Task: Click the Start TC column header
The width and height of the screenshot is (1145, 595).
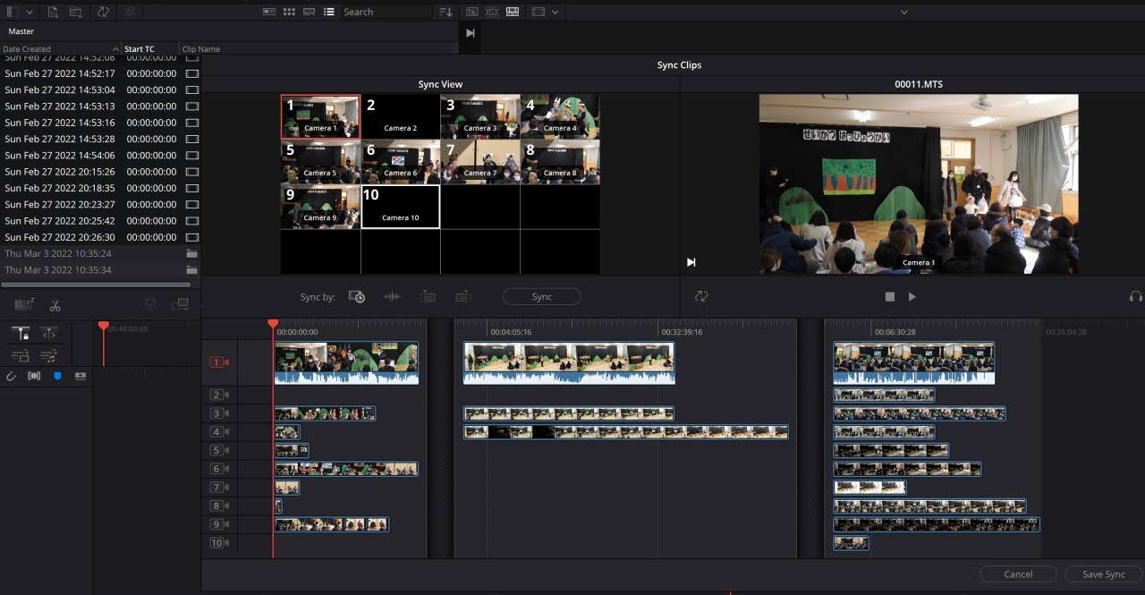Action: click(140, 48)
